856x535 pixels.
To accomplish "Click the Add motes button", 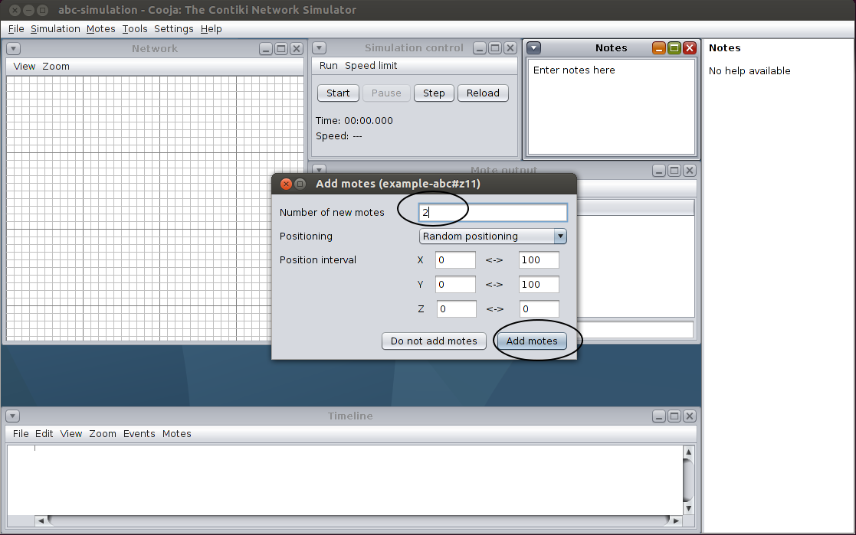I will click(x=532, y=341).
